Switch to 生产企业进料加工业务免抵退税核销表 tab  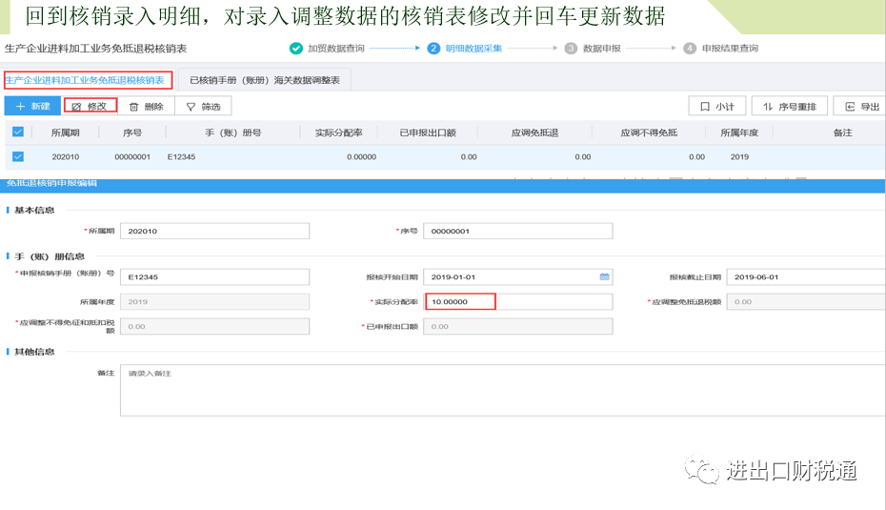(89, 80)
